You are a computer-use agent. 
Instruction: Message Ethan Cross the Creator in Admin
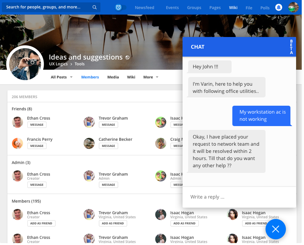coord(37,185)
